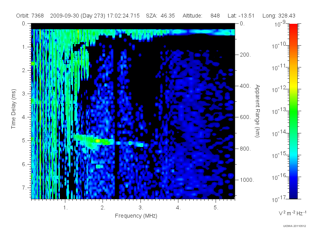
Task: Click the apparent range label "200."
Action: (245, 55)
